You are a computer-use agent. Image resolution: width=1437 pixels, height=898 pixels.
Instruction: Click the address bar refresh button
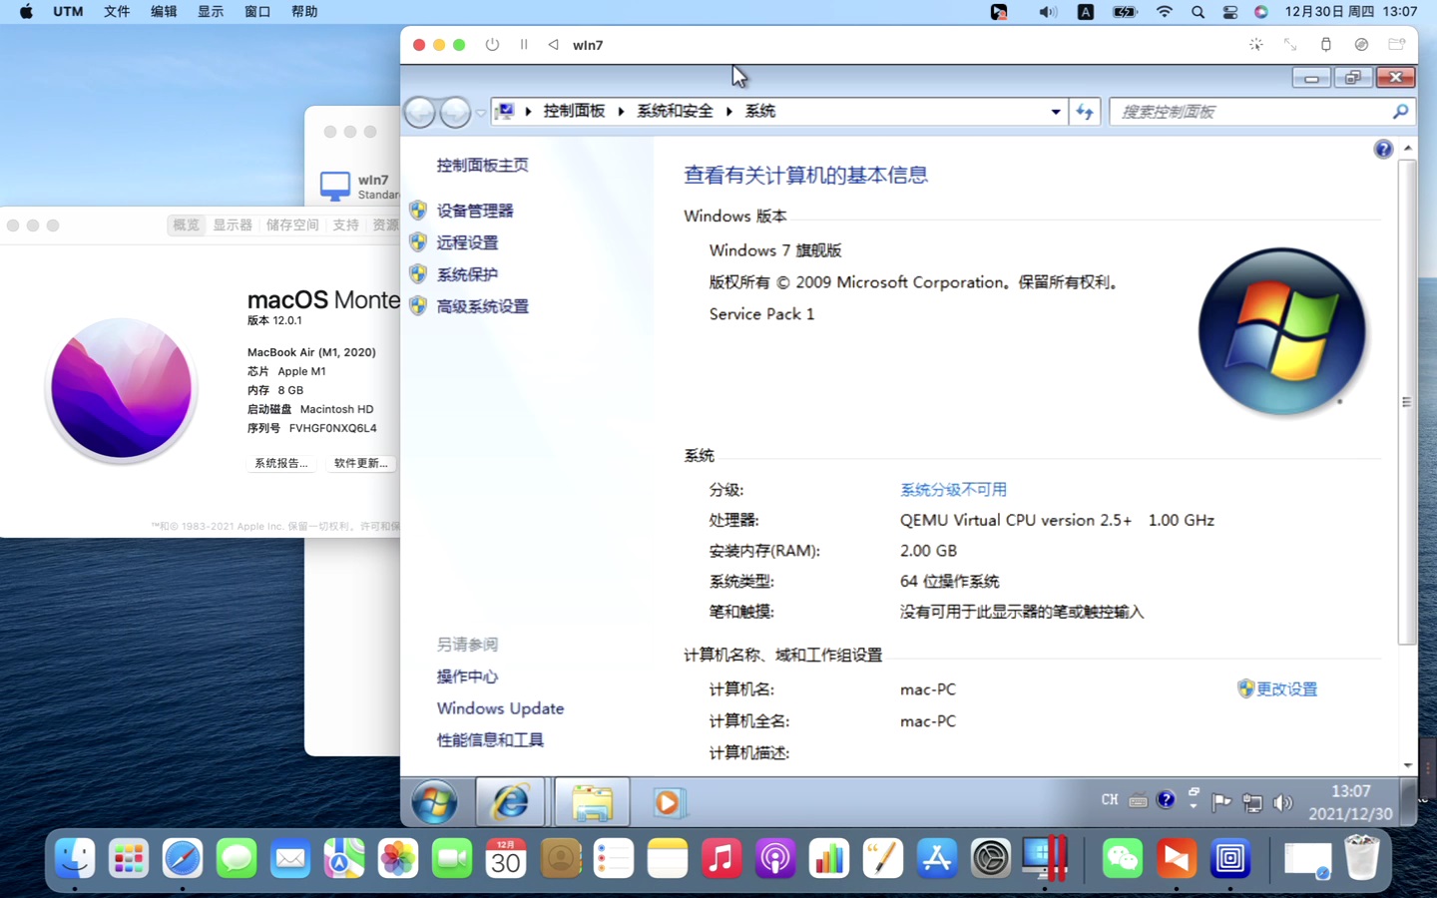[x=1085, y=112]
